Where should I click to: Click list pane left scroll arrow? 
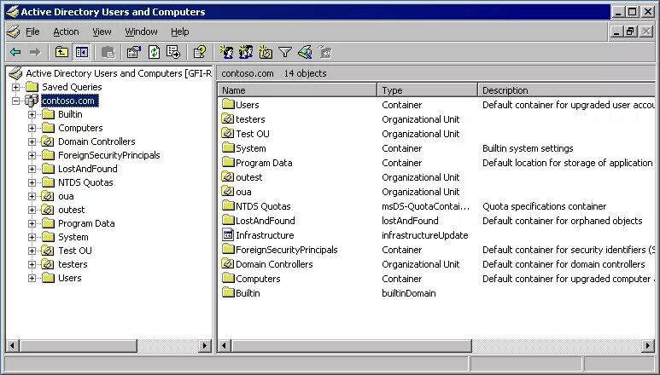tap(224, 346)
